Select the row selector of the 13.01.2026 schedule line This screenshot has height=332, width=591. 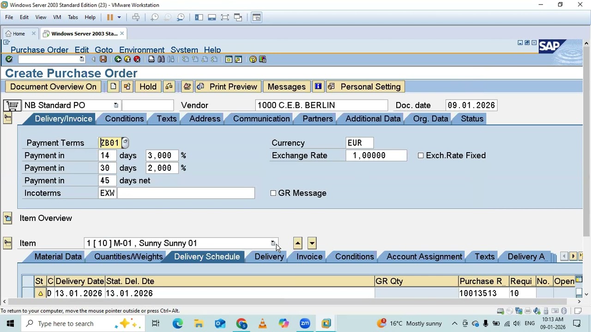[x=28, y=293]
